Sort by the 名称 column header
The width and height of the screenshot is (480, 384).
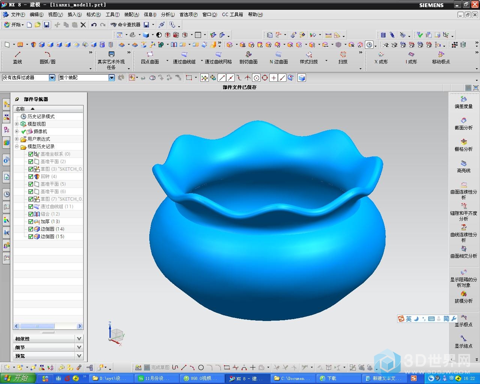[x=48, y=109]
